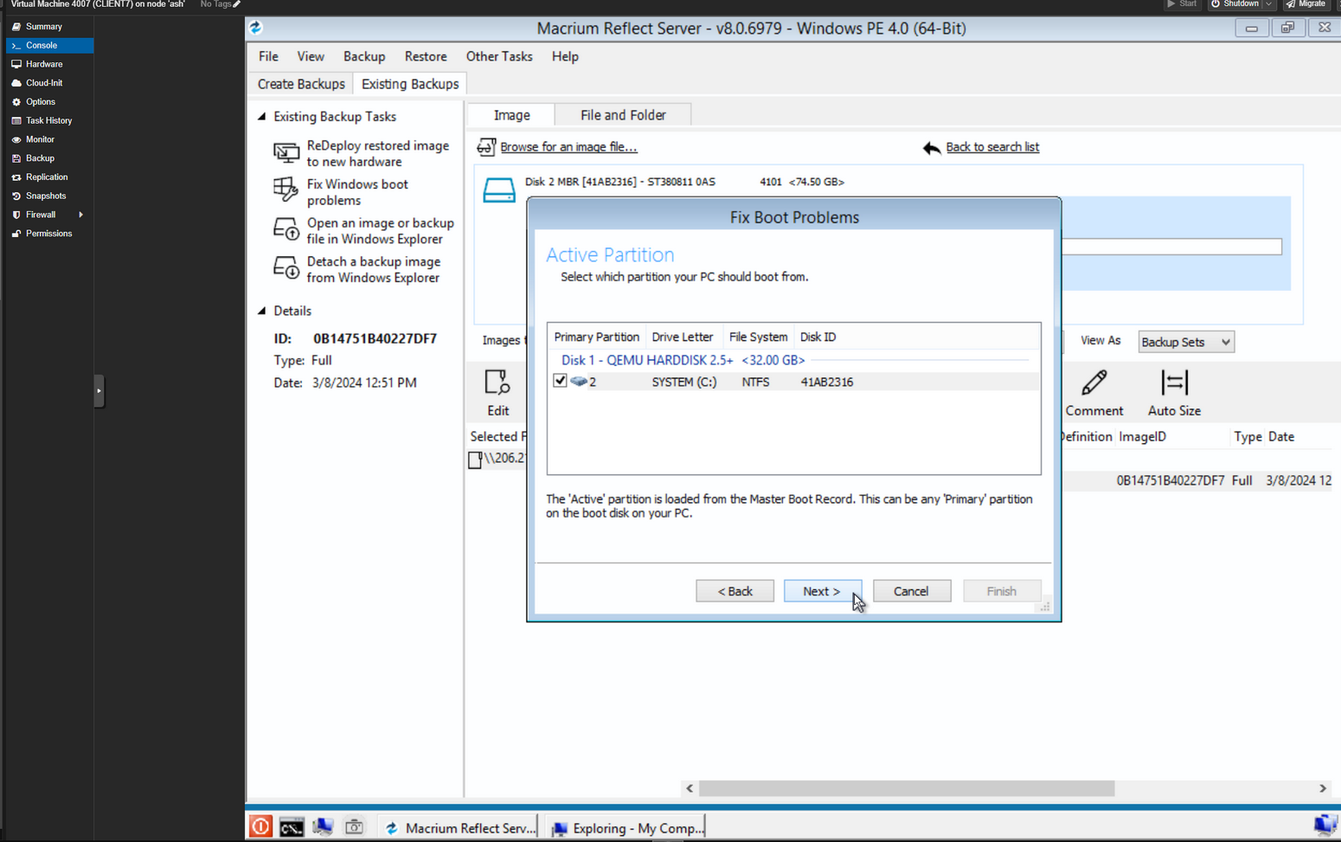The height and width of the screenshot is (842, 1341).
Task: Expand the Firewall submenu arrow
Action: click(x=81, y=215)
